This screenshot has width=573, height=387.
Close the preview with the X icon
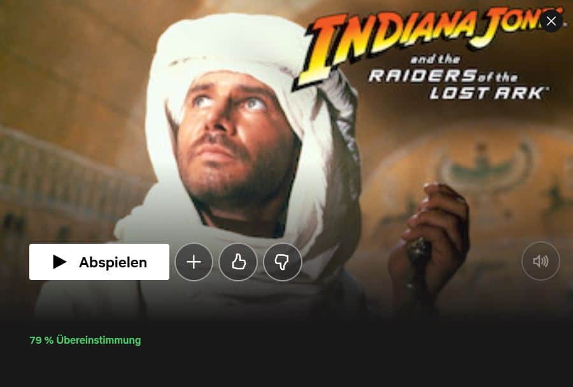(551, 21)
